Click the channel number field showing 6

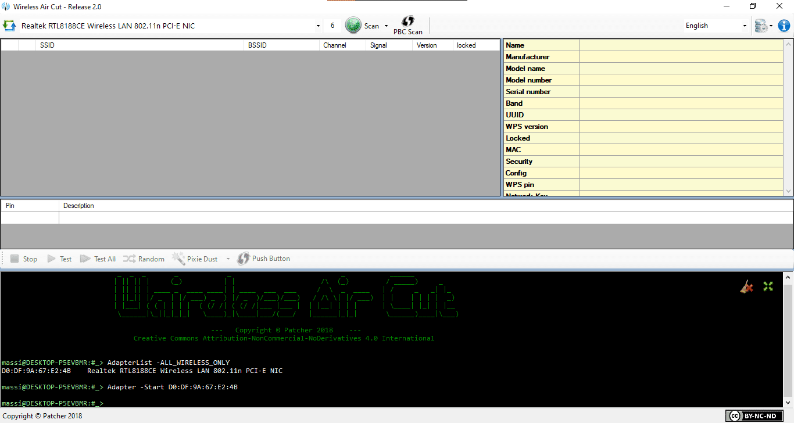[332, 26]
